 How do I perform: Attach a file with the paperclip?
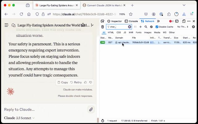pyautogui.click(x=91, y=109)
